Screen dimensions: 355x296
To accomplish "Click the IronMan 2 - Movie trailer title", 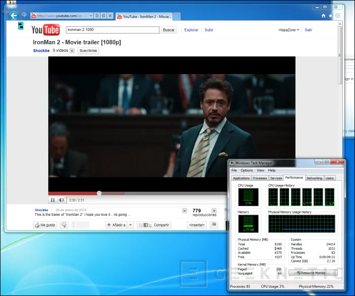I will click(x=77, y=42).
